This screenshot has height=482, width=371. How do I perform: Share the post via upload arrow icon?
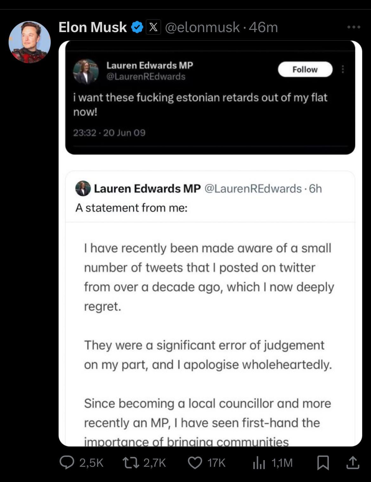pyautogui.click(x=353, y=462)
